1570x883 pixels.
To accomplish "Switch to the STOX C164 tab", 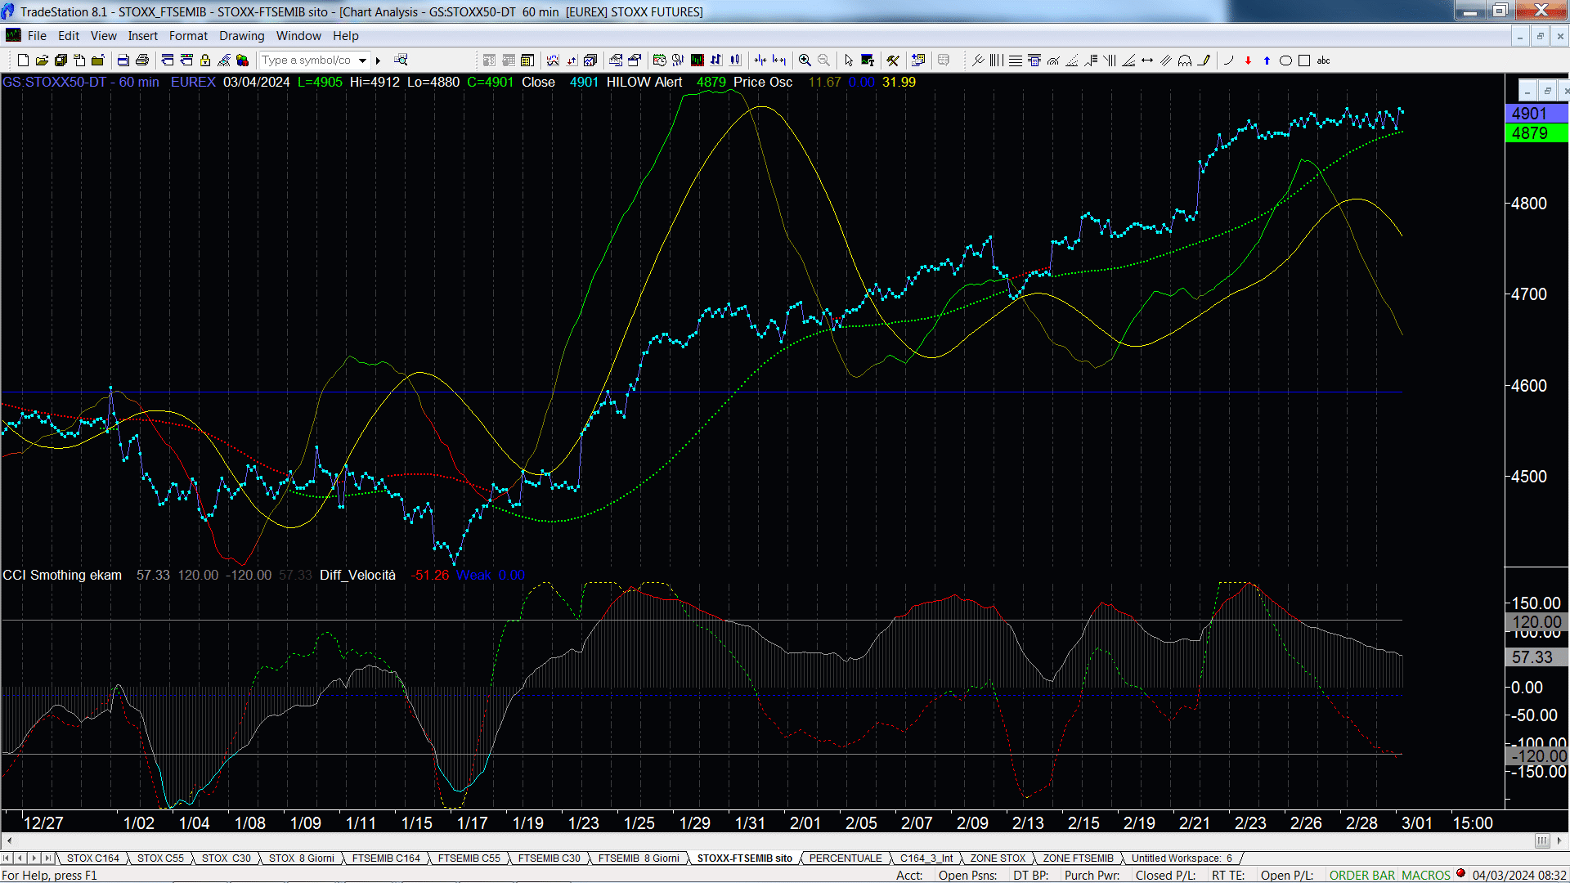I will (92, 858).
